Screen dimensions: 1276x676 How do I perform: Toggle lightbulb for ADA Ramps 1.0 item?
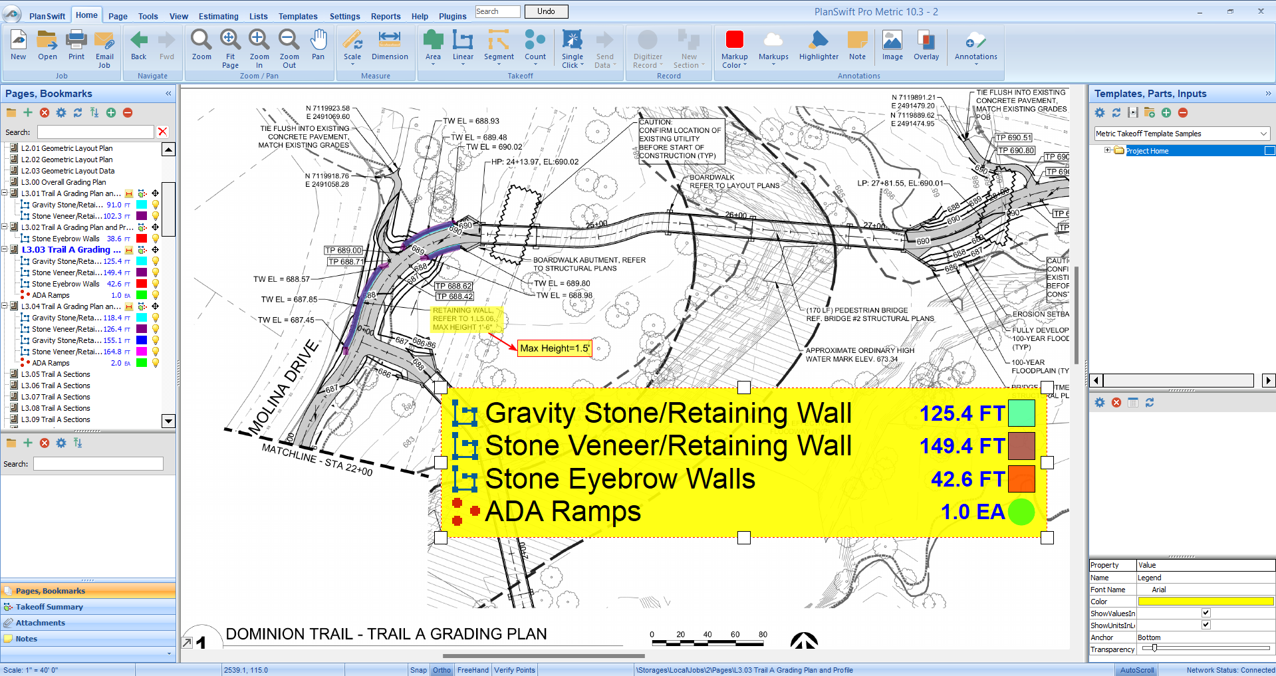point(156,295)
